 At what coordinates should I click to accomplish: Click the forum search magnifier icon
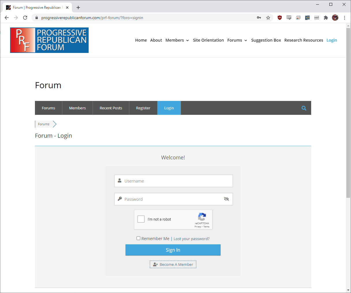[x=304, y=108]
